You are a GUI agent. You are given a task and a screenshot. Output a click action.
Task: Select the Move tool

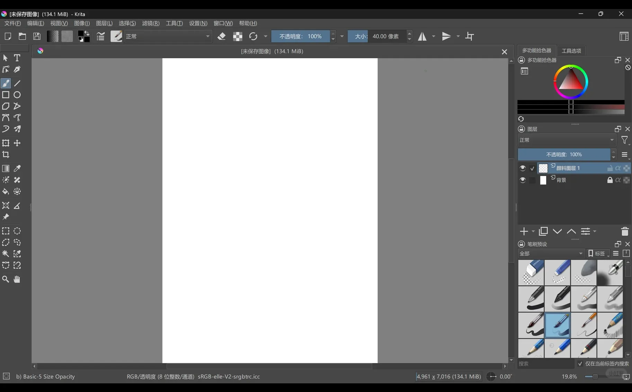[17, 143]
